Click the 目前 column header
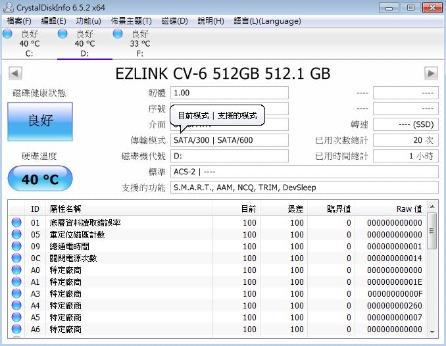The width and height of the screenshot is (446, 346). 236,209
